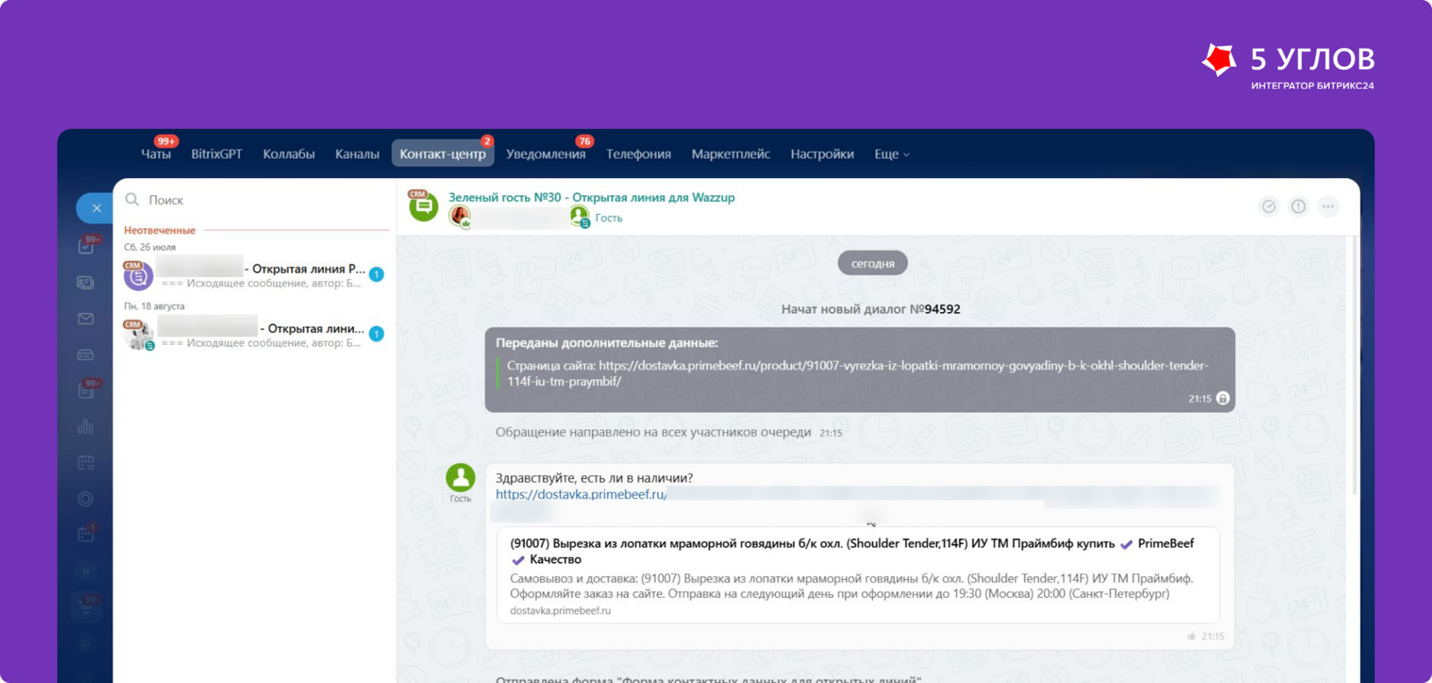The image size is (1432, 683).
Task: Click the Неотвеченные section header
Action: (159, 230)
